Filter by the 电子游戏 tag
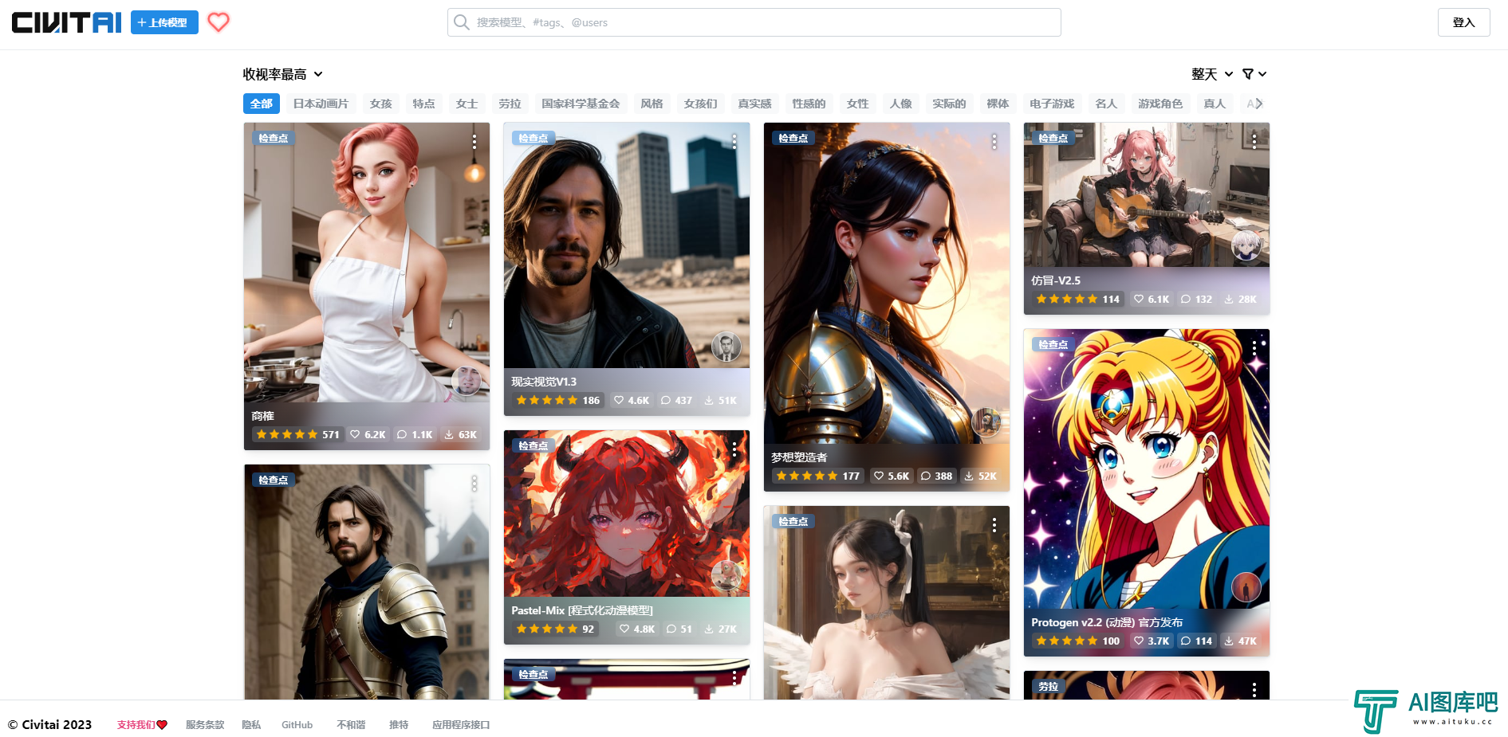This screenshot has height=737, width=1508. [1052, 104]
